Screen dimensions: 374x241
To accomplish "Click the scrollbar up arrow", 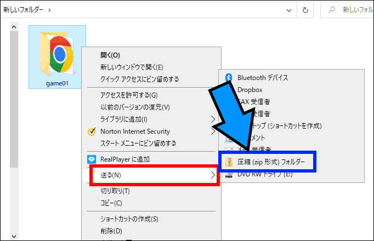I will (14, 27).
